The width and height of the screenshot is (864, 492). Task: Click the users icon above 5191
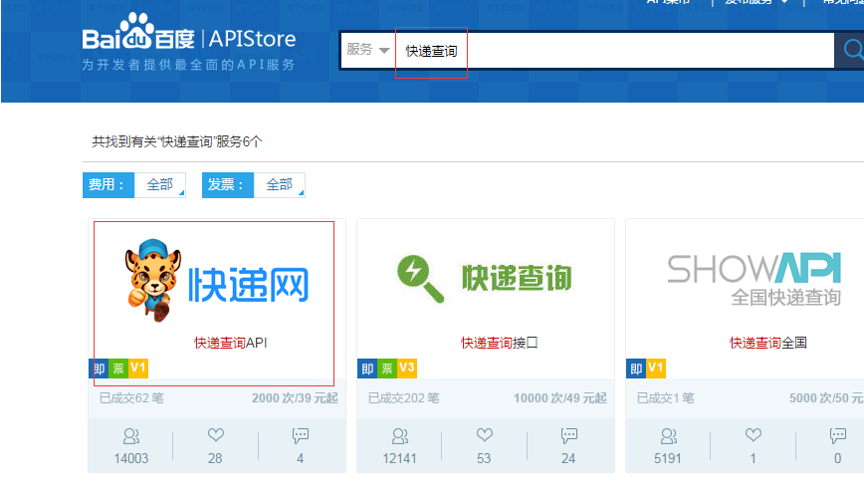click(x=669, y=437)
